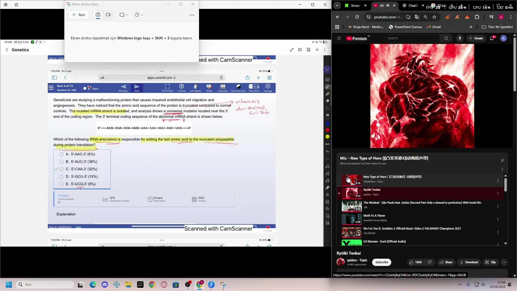Click the Subscribe button for qaidos
The width and height of the screenshot is (517, 291).
(x=381, y=262)
